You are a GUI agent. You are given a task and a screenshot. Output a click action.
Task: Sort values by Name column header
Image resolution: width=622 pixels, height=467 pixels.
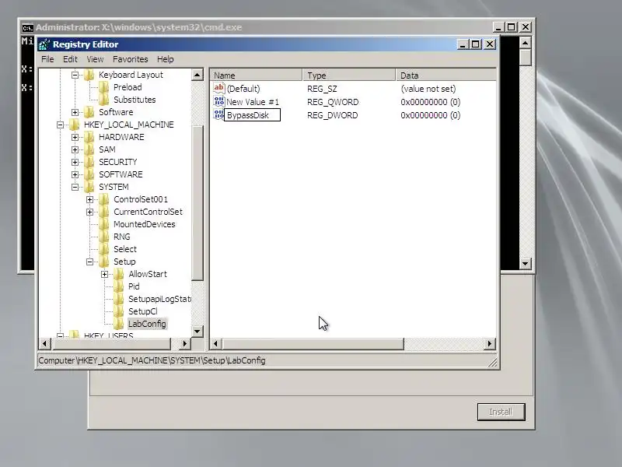(256, 75)
